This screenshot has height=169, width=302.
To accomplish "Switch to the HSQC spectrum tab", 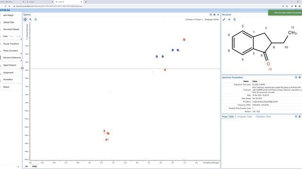I will pos(34,166).
